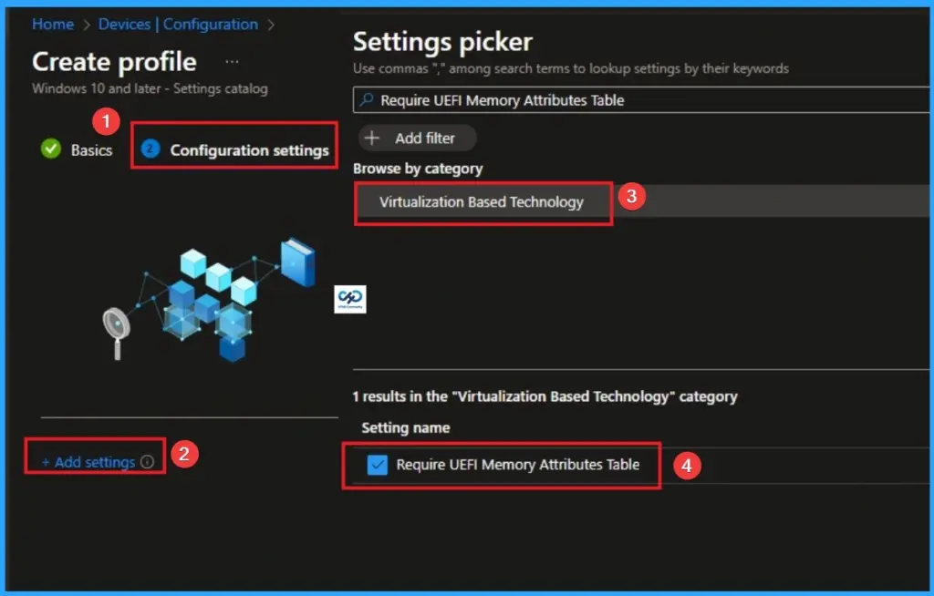Click the search magnifier icon in Settings picker

point(366,100)
